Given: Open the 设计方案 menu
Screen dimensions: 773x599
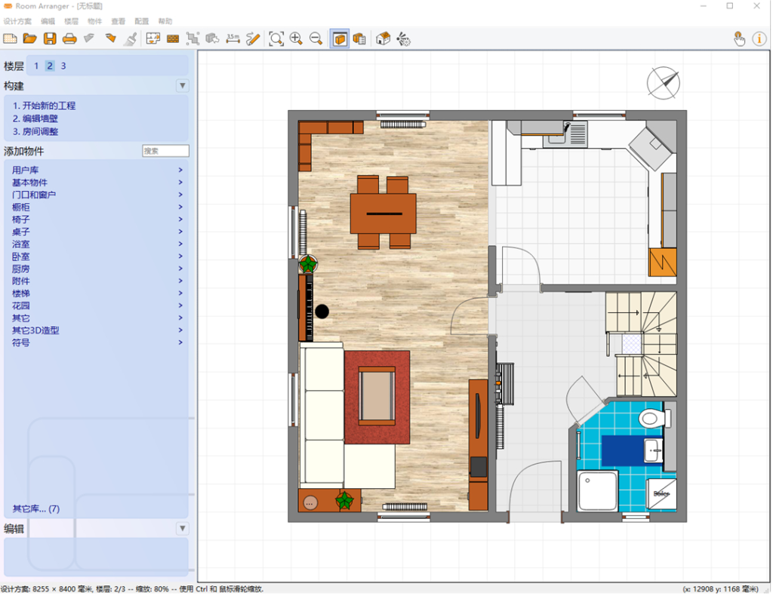Looking at the screenshot, I should [x=17, y=21].
